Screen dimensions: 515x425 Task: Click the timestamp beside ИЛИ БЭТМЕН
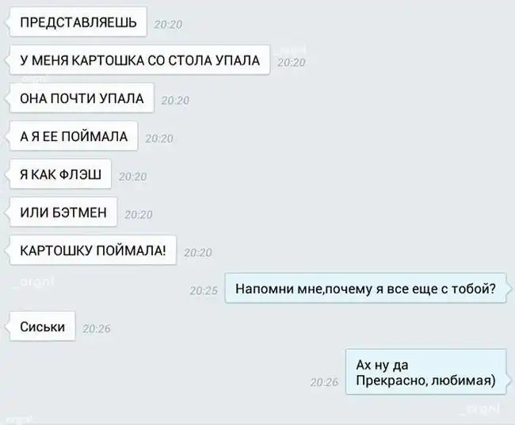coord(139,215)
